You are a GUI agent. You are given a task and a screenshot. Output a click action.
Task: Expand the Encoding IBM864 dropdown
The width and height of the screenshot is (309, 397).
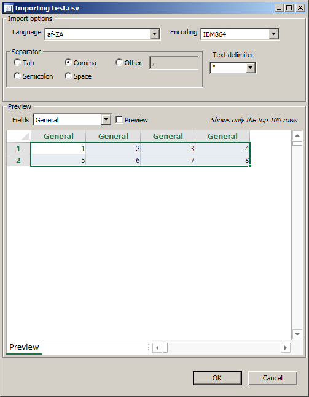pos(273,34)
